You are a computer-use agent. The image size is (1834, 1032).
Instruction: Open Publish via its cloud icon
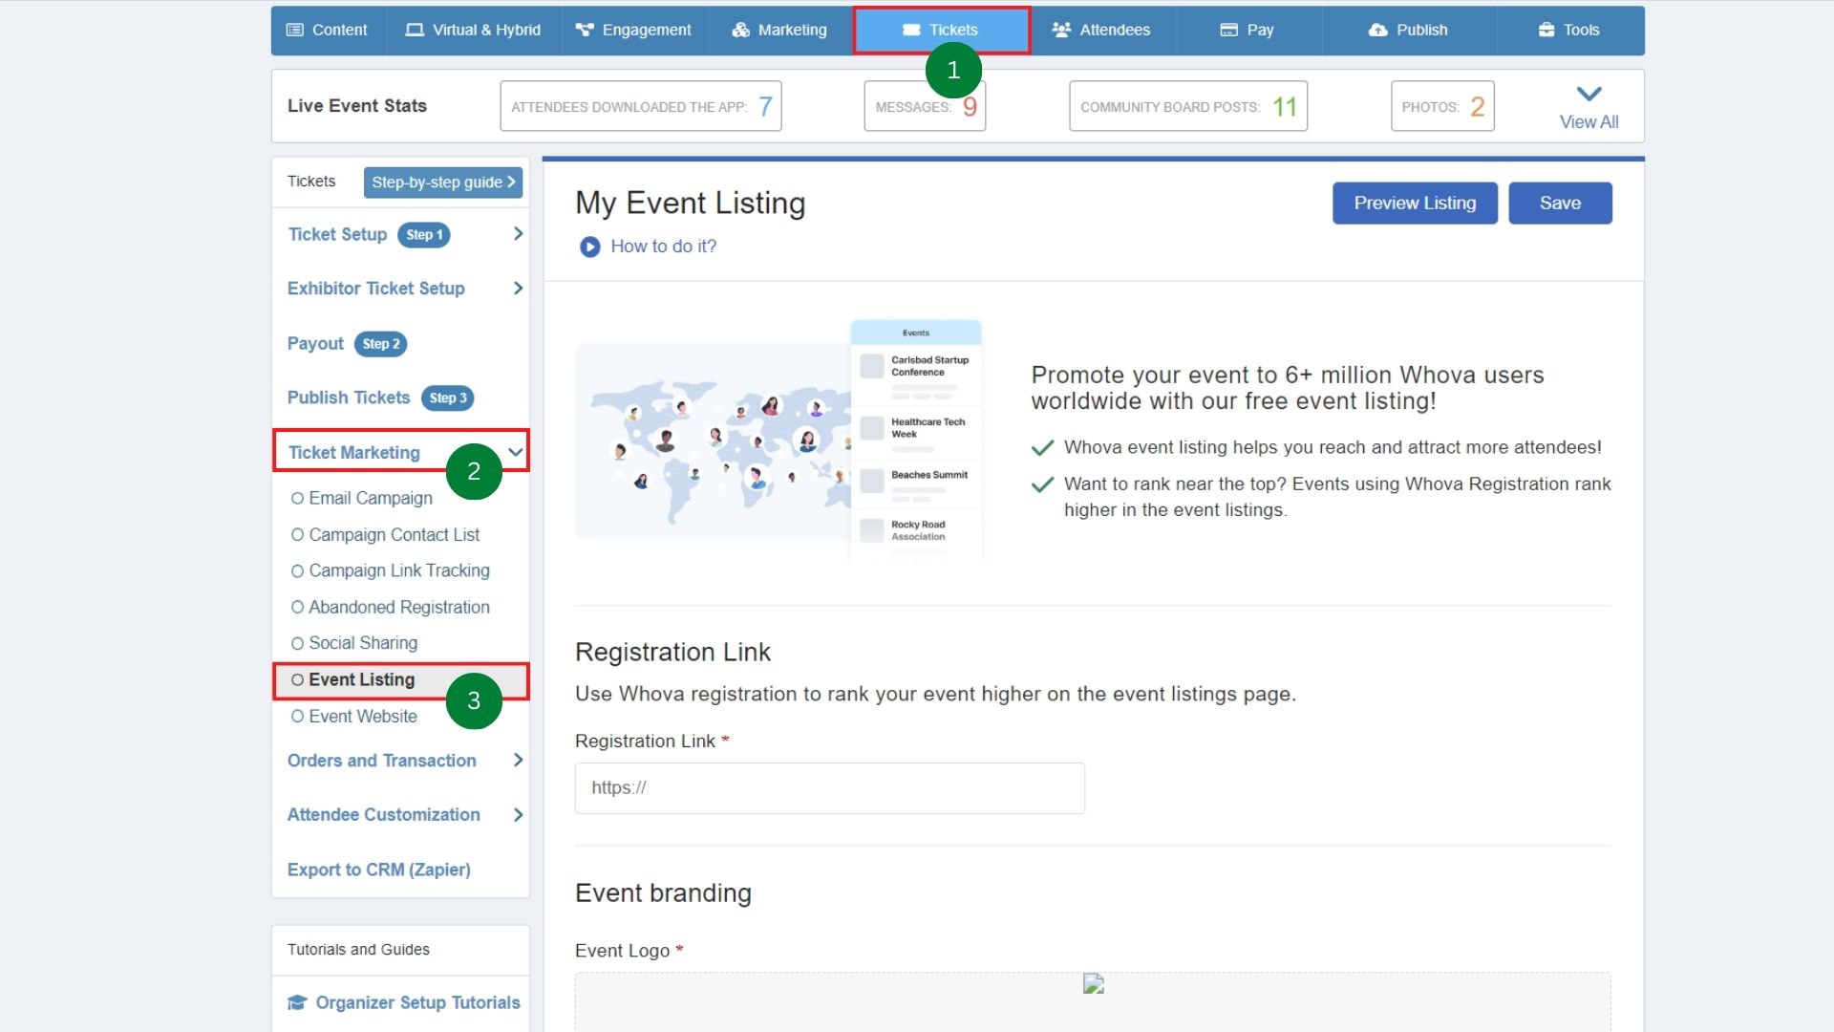pyautogui.click(x=1376, y=30)
